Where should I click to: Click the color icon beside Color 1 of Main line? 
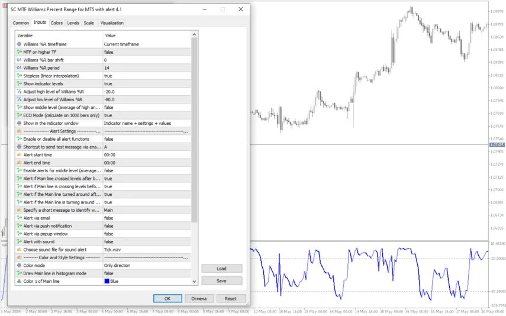coord(19,281)
